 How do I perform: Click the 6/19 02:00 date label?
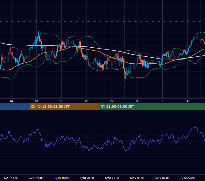162,178
